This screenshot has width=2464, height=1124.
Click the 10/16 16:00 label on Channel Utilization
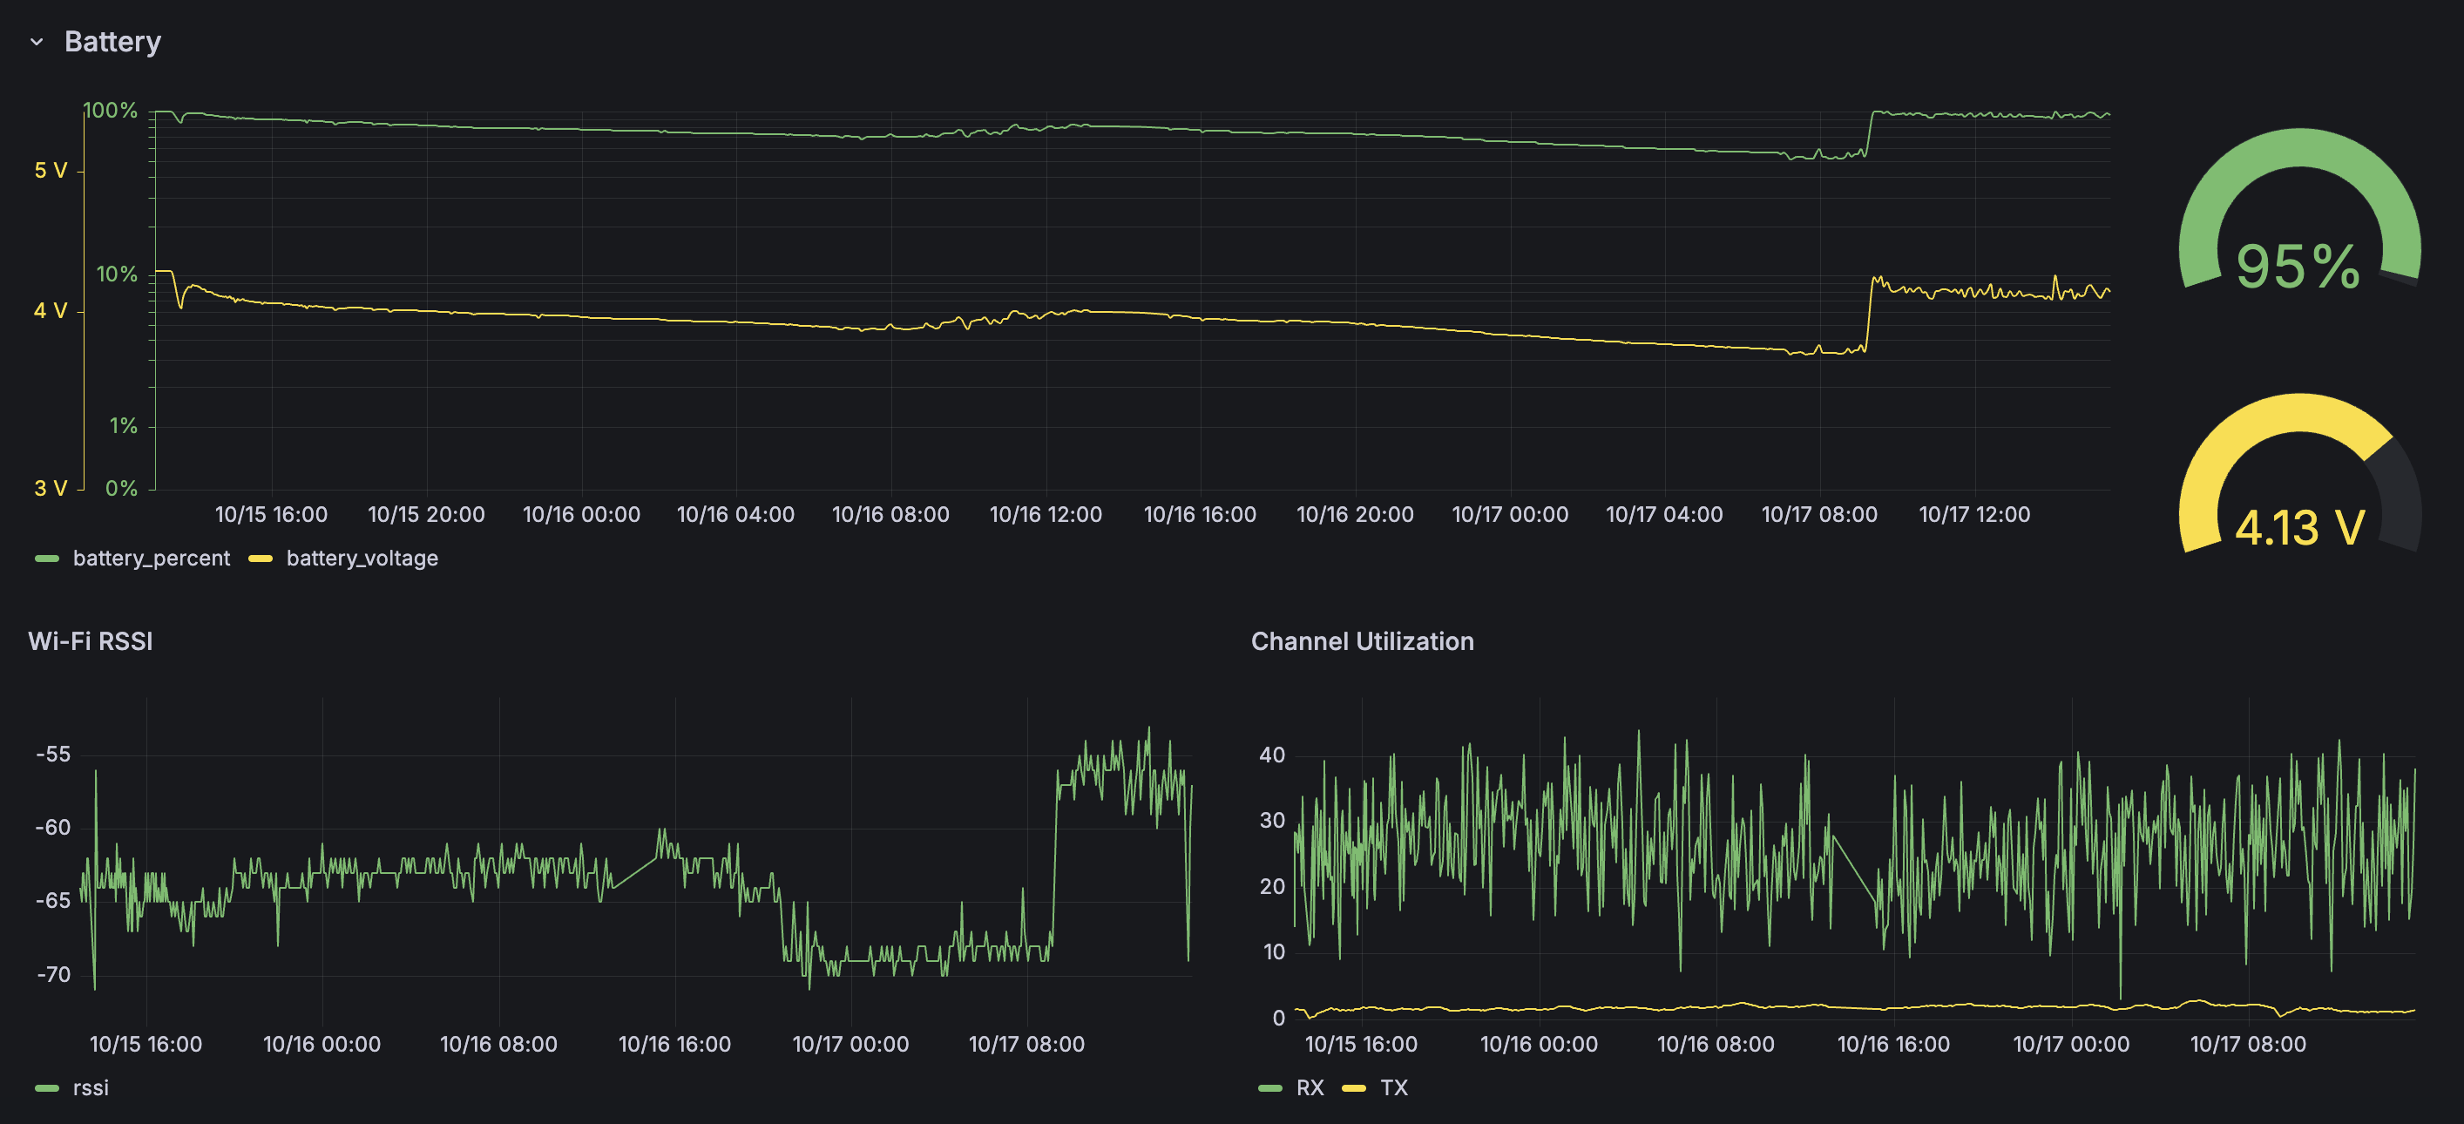tap(1893, 1044)
